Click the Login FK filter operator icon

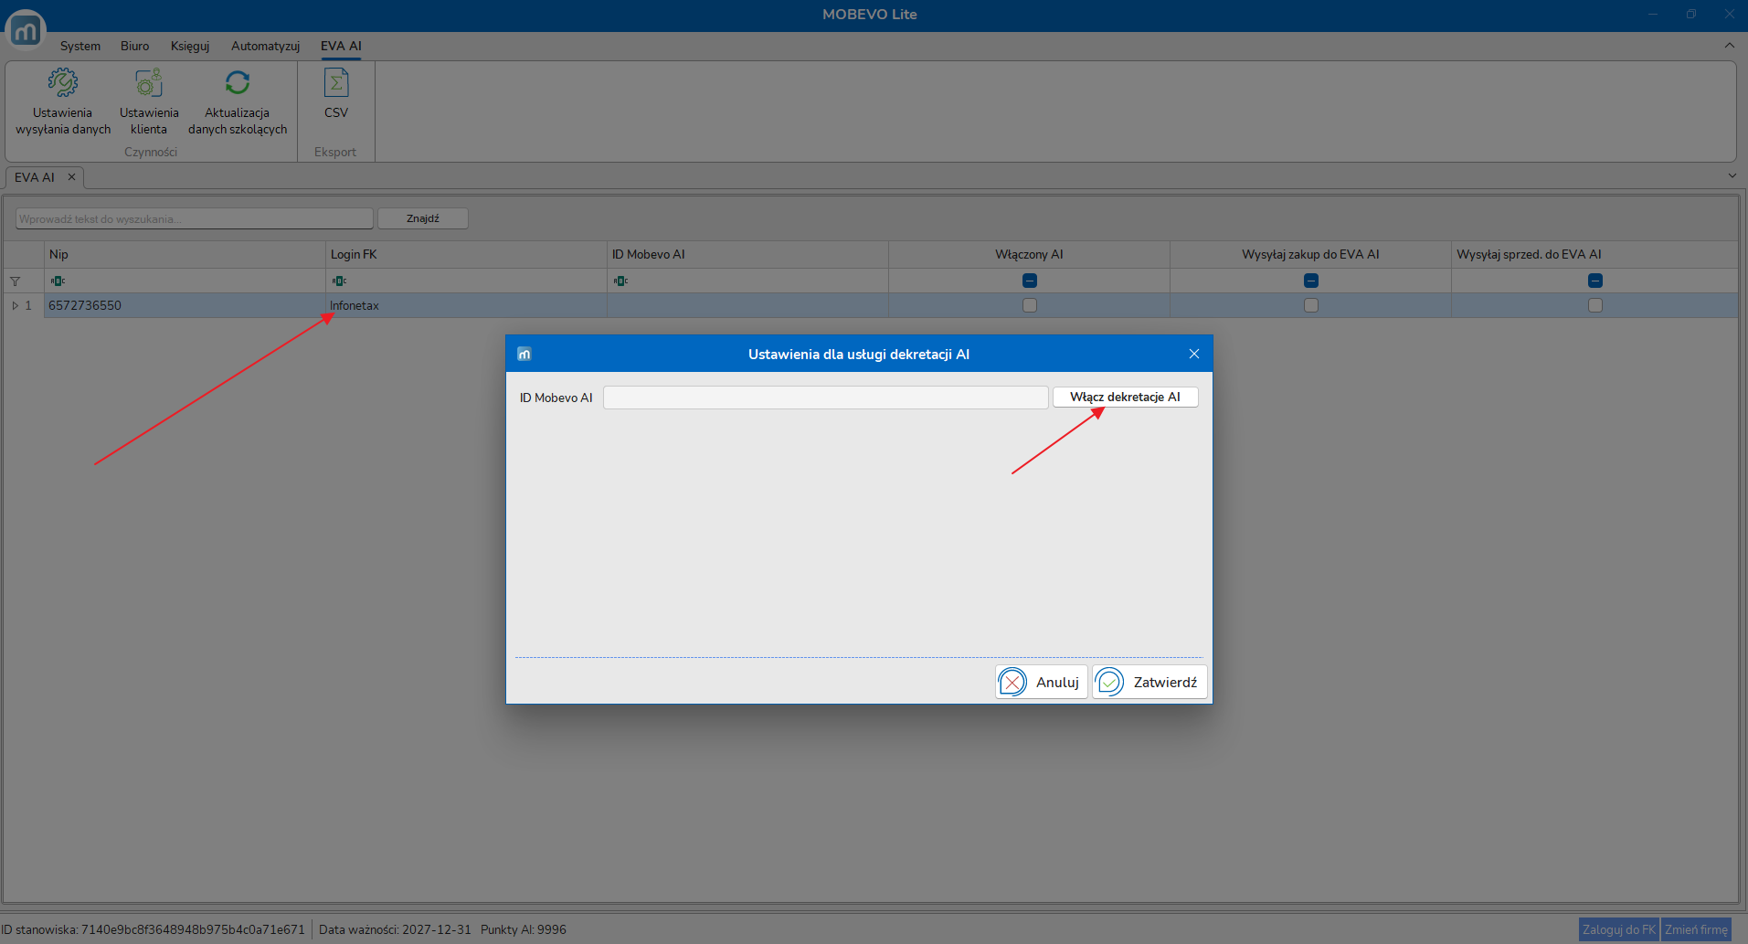339,281
